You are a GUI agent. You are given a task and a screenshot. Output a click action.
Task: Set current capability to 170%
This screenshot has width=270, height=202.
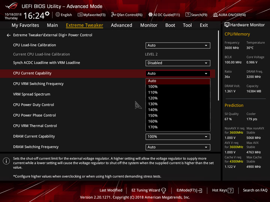(178, 127)
